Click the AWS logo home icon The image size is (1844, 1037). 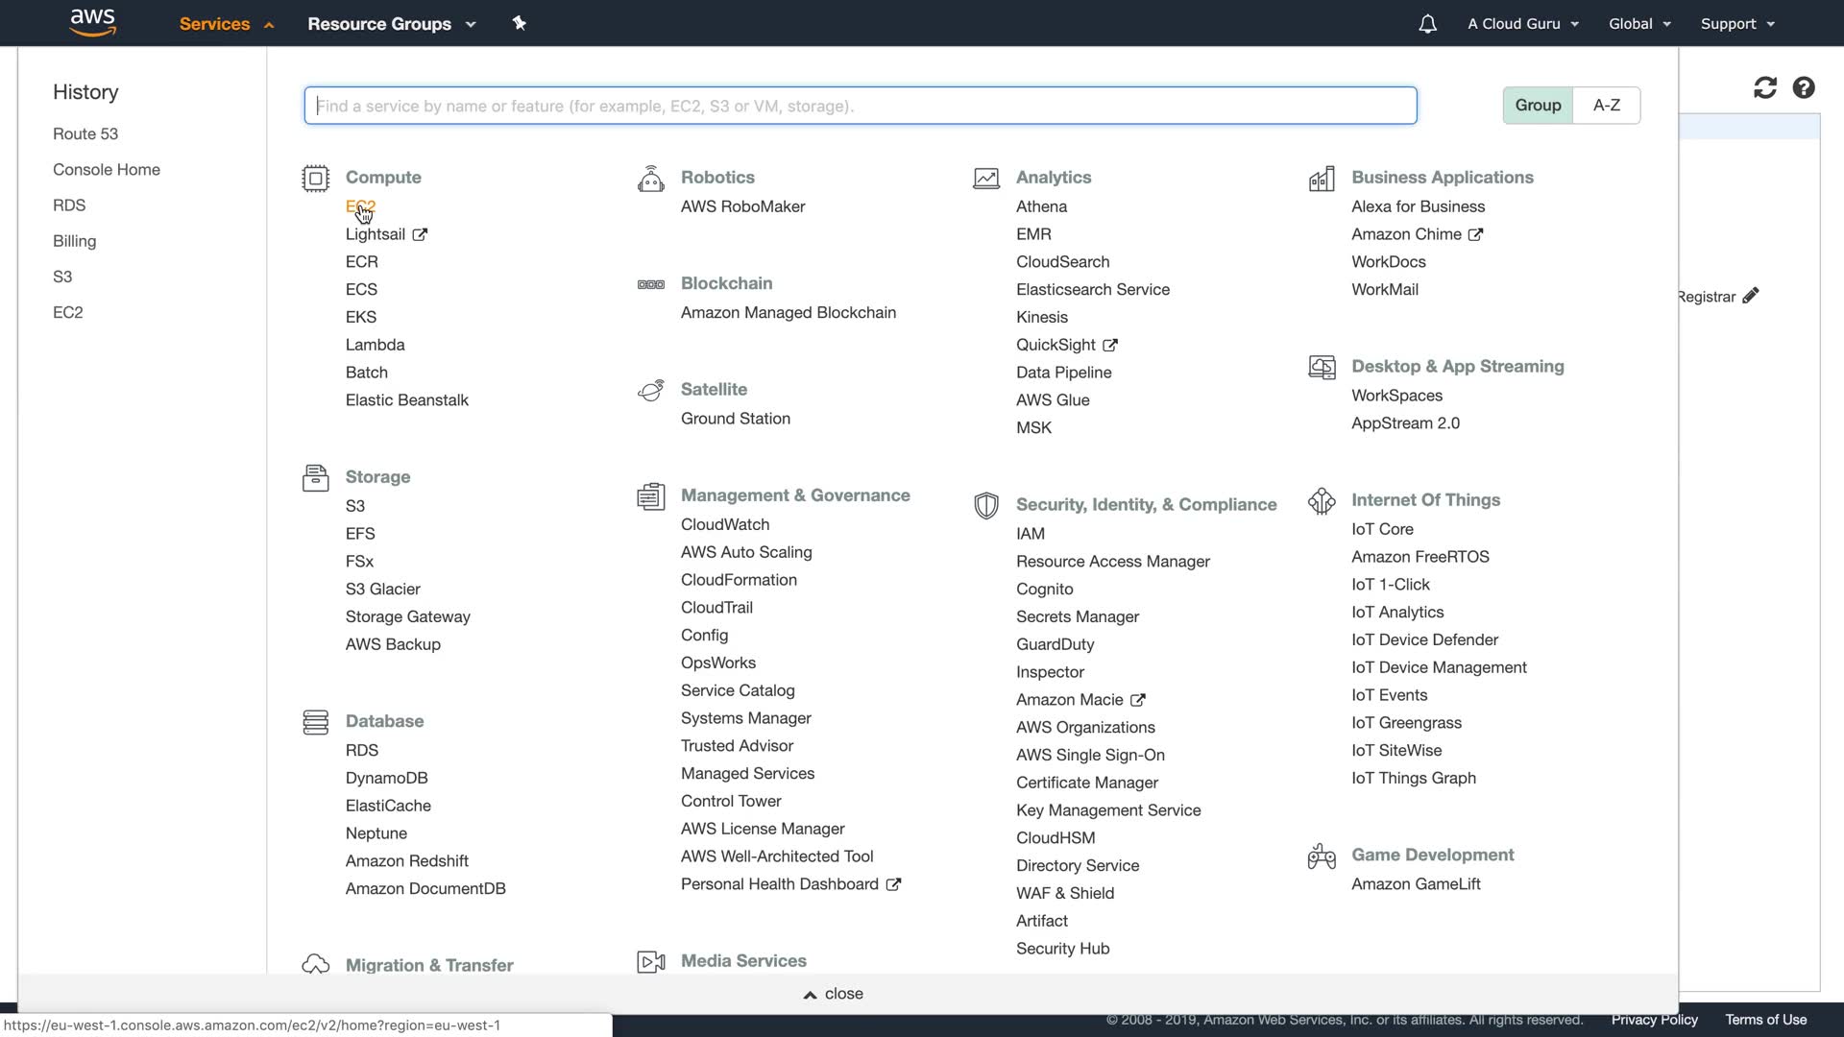tap(93, 23)
